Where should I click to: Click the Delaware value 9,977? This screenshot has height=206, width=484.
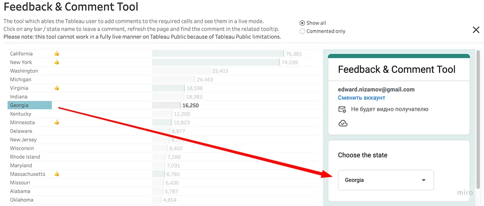[178, 131]
